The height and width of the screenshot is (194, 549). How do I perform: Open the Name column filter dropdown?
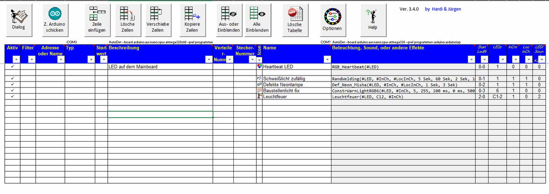326,60
